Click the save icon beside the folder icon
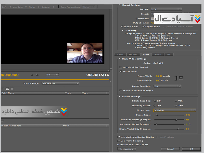This screenshot has width=204, height=153. pyautogui.click(x=12, y=89)
